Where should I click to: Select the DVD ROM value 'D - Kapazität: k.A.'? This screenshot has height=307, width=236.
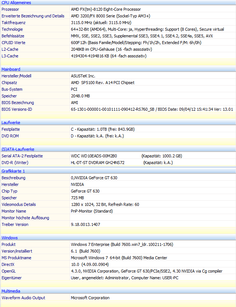tap(97, 136)
